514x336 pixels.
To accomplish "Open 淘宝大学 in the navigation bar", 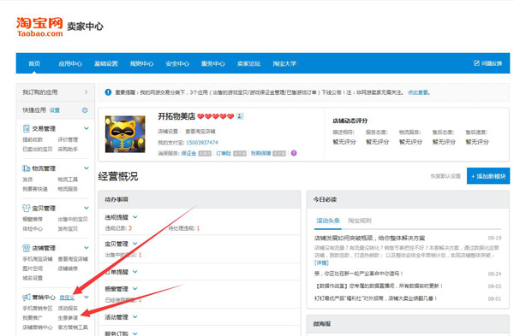I will click(284, 63).
